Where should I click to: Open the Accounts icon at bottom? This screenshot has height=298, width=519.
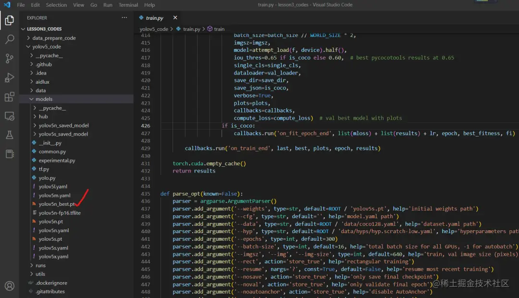coord(9,286)
